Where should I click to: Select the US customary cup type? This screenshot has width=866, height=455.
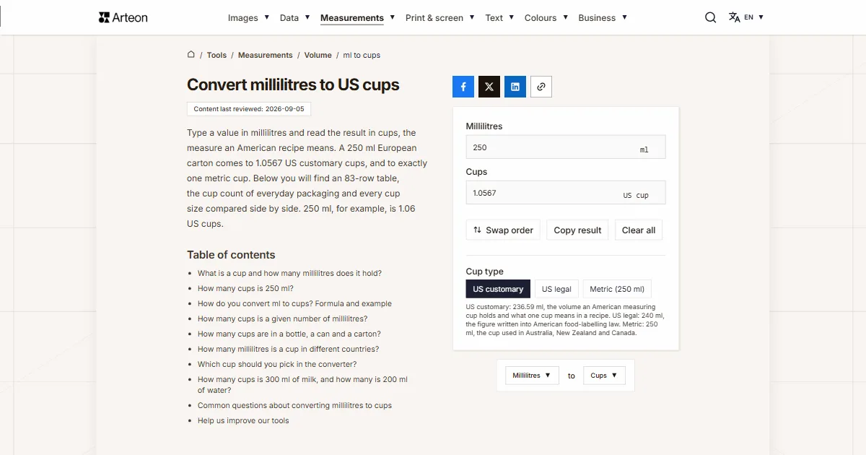(498, 289)
